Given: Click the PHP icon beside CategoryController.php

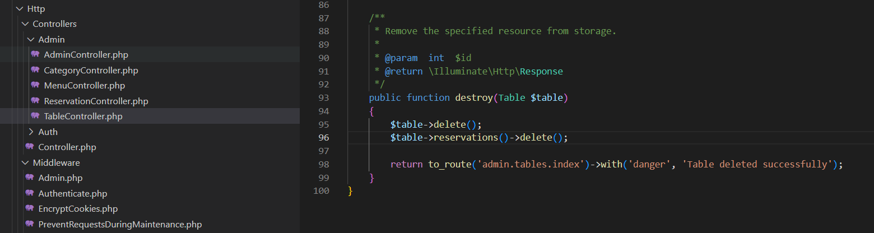Looking at the screenshot, I should click(x=35, y=70).
